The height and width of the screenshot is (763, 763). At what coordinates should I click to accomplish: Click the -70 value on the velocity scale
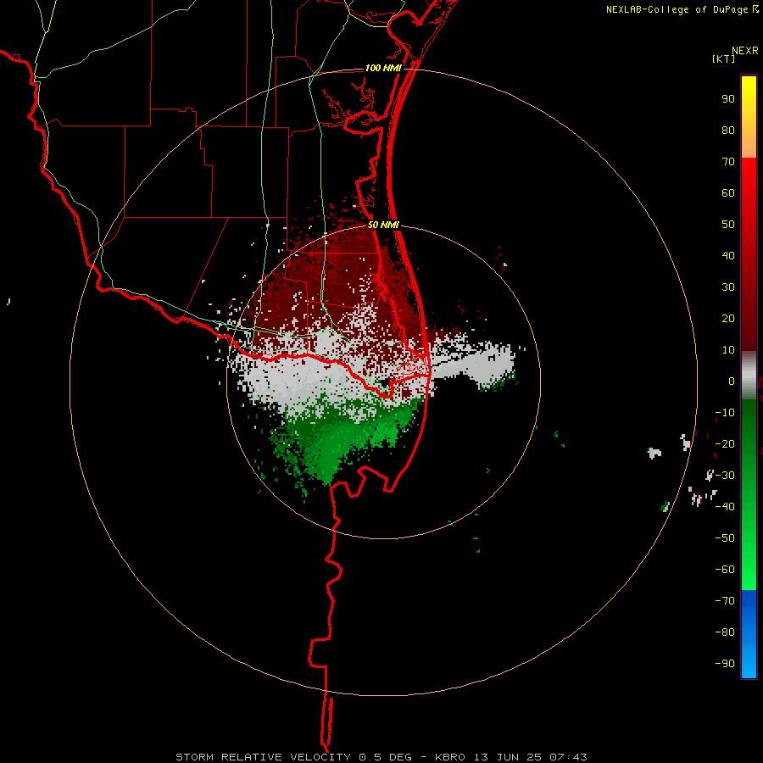pyautogui.click(x=725, y=601)
